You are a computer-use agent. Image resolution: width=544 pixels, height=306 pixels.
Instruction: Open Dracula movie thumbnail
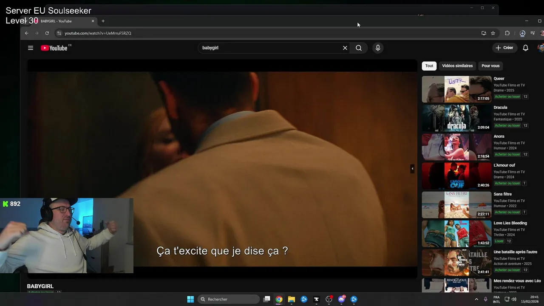point(456,118)
